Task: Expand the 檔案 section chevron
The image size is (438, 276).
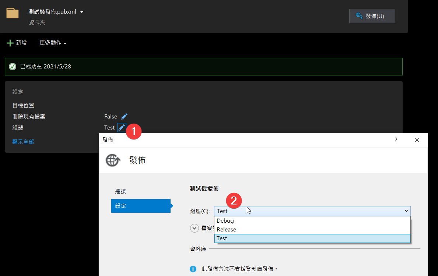Action: pyautogui.click(x=195, y=228)
